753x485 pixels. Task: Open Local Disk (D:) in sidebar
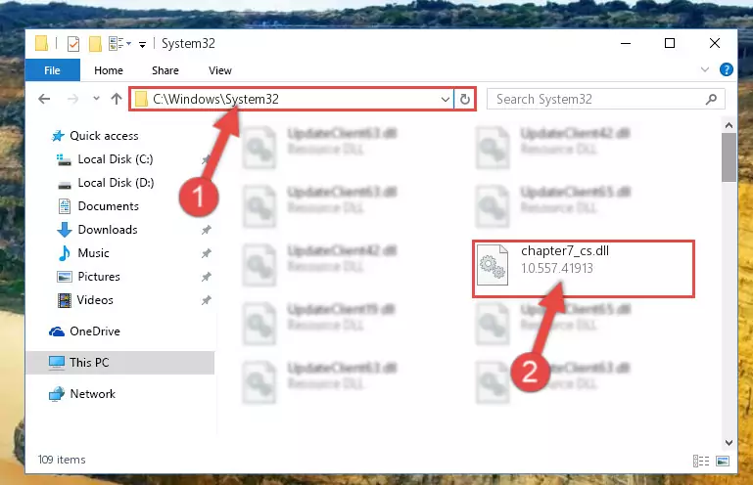[x=116, y=183]
